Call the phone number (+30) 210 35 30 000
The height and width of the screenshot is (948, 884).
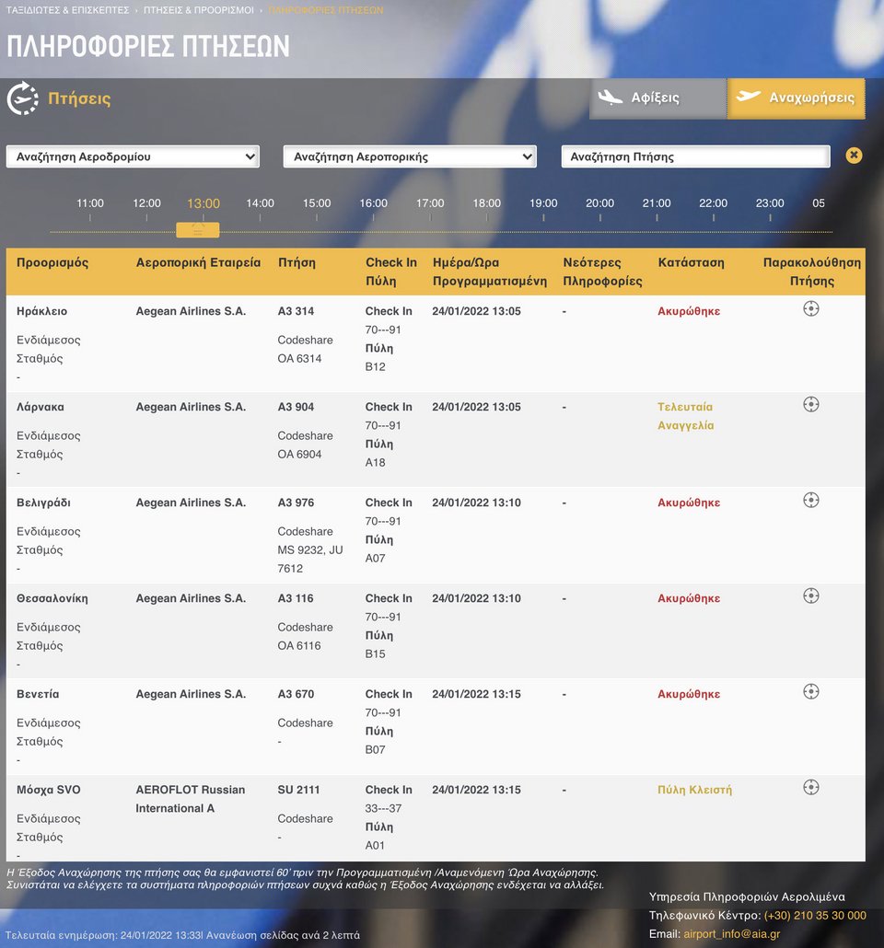coord(815,916)
